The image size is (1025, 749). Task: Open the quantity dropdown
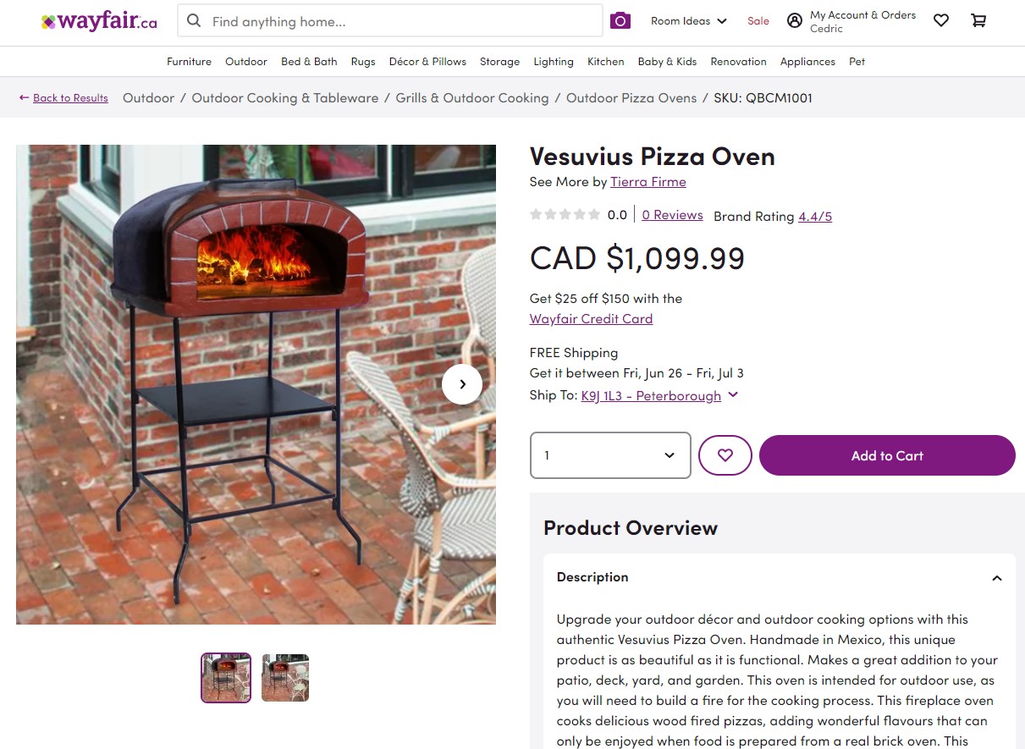[x=610, y=455]
